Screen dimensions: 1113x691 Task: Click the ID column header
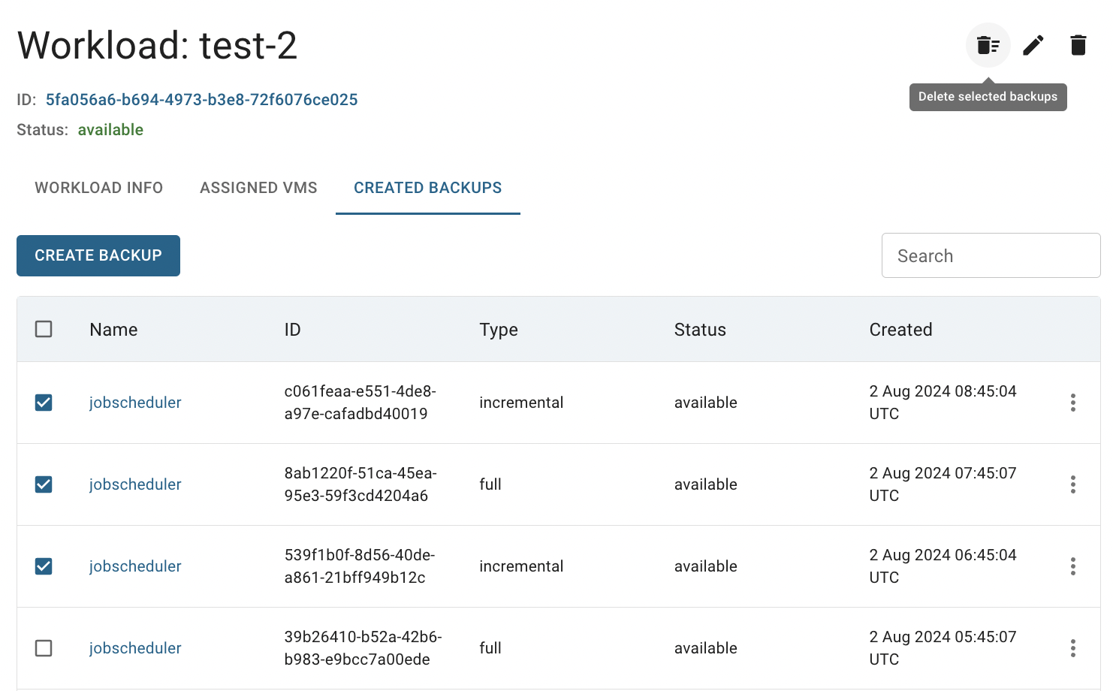coord(292,330)
